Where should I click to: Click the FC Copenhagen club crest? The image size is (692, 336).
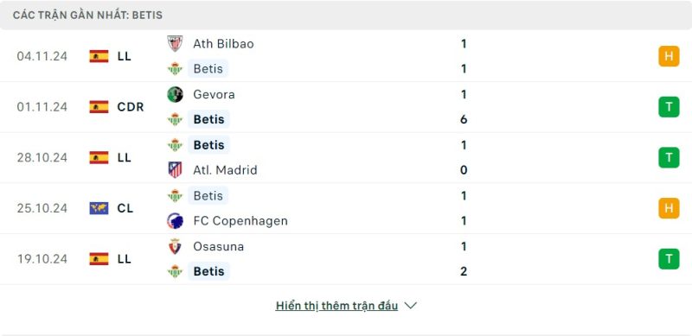[x=175, y=220]
